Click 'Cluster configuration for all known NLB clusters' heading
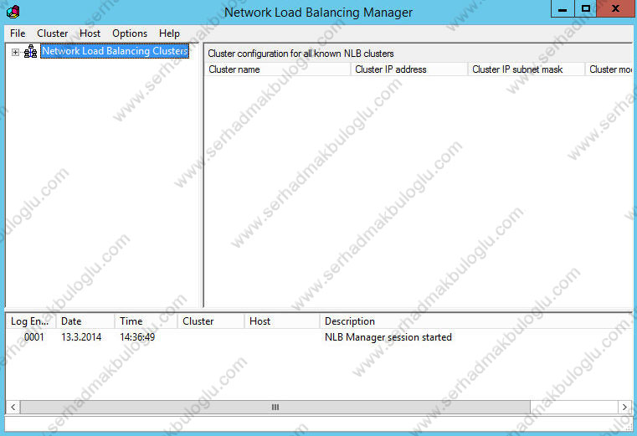The width and height of the screenshot is (637, 436). pos(301,54)
